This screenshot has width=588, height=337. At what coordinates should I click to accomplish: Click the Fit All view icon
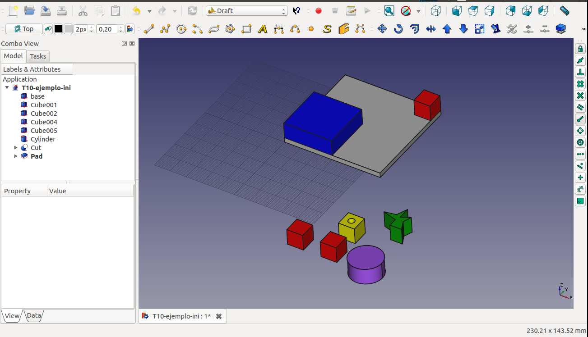click(x=389, y=11)
